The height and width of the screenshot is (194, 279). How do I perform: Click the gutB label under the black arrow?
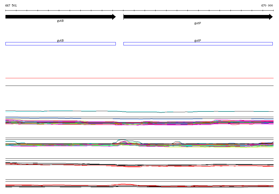60,21
